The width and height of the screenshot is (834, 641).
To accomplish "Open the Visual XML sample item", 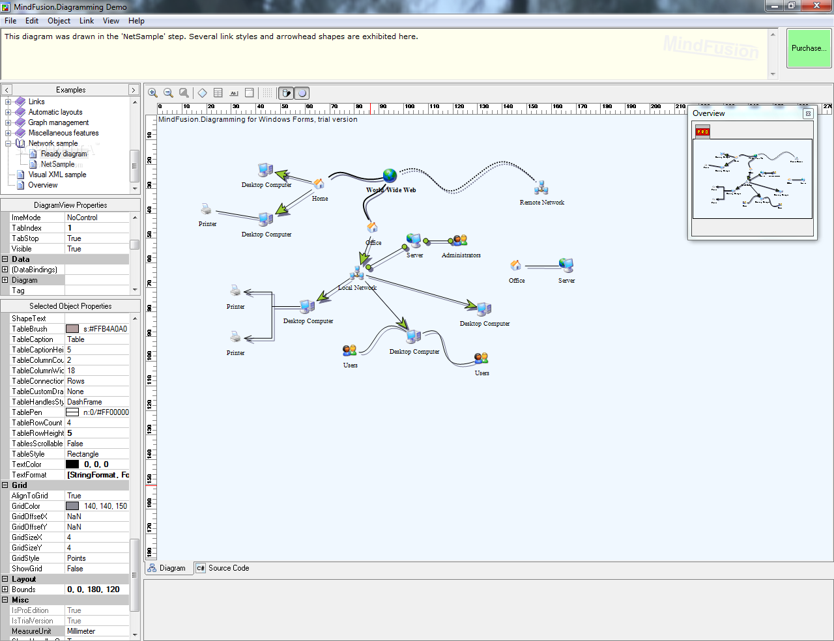I will [x=57, y=175].
